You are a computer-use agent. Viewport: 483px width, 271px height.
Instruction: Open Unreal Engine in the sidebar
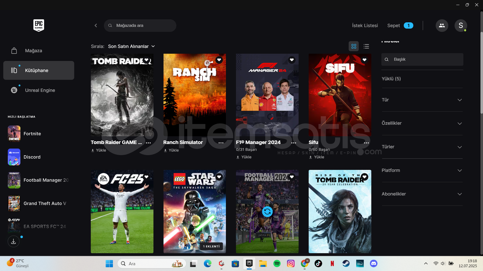tap(39, 90)
